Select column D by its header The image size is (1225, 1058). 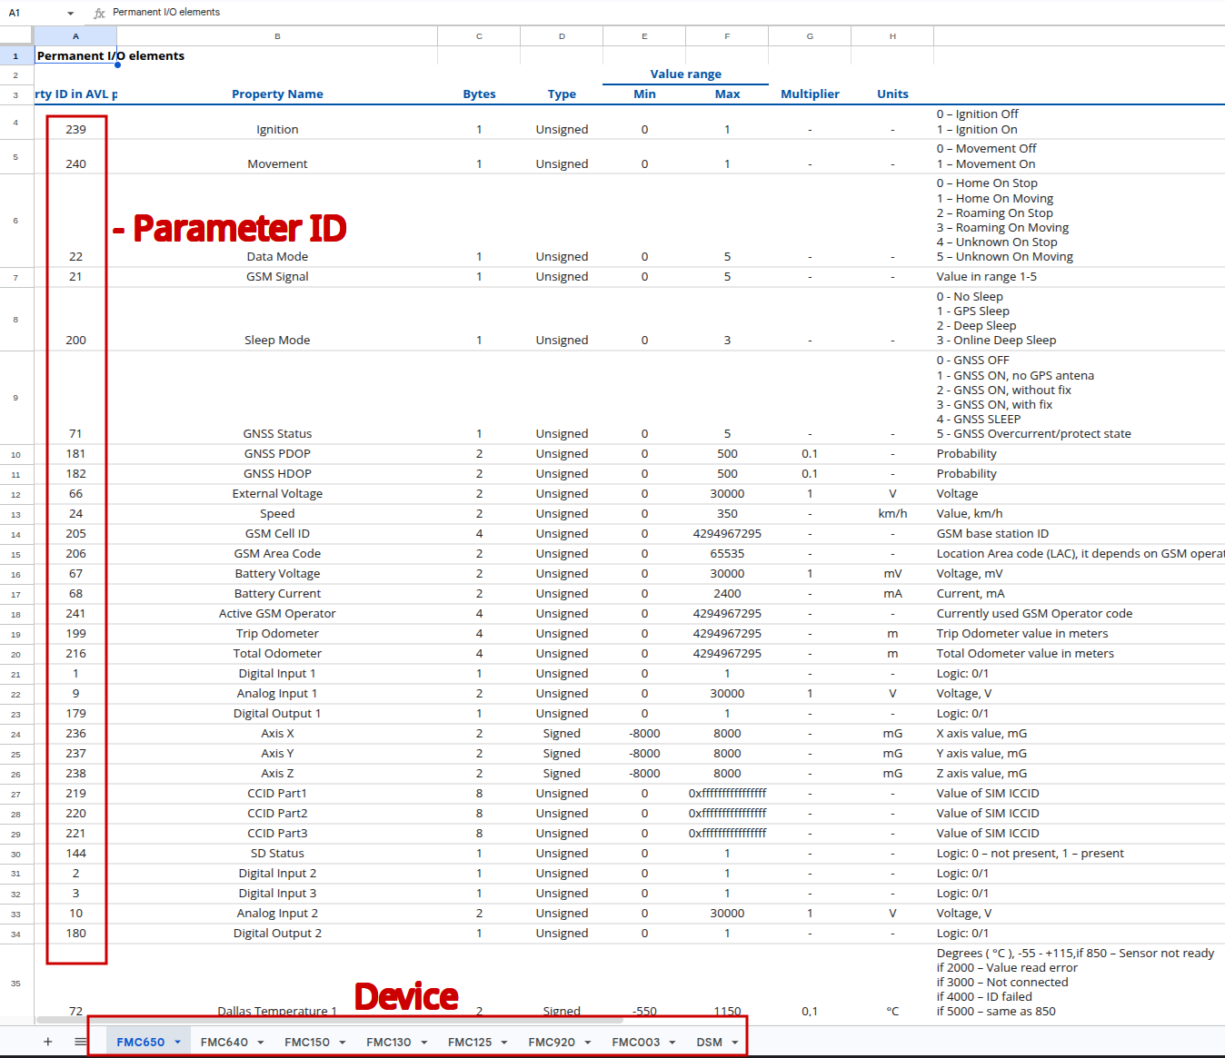[x=562, y=36]
